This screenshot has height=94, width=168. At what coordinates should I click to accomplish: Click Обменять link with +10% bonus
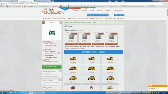coord(54,53)
